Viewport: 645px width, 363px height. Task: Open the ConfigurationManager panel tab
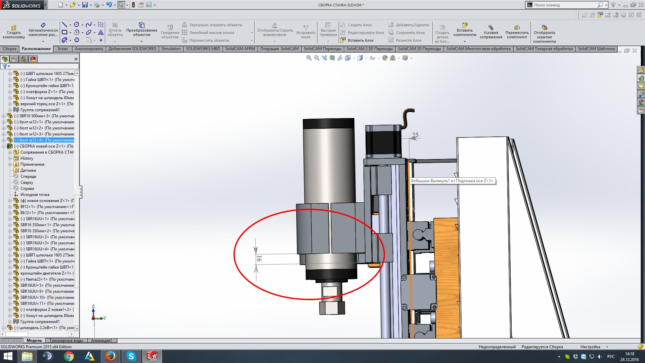(x=24, y=59)
